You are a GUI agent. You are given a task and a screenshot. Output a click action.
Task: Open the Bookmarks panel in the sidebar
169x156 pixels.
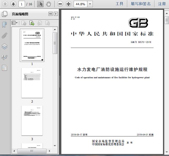(x=5, y=25)
